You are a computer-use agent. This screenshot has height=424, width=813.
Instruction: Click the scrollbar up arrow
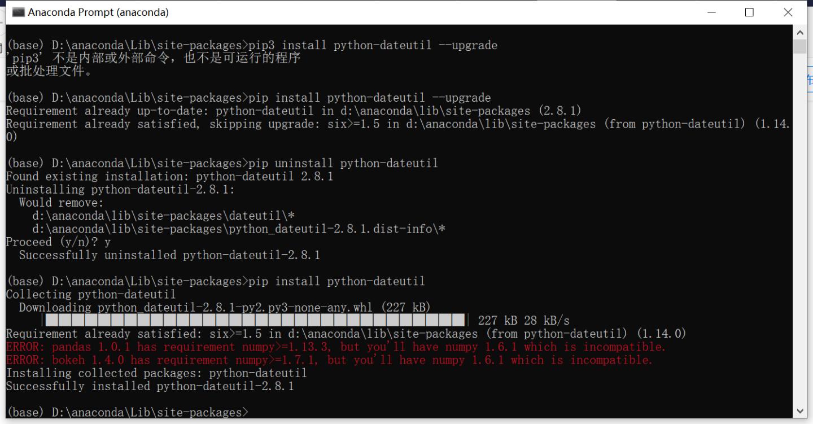click(799, 32)
